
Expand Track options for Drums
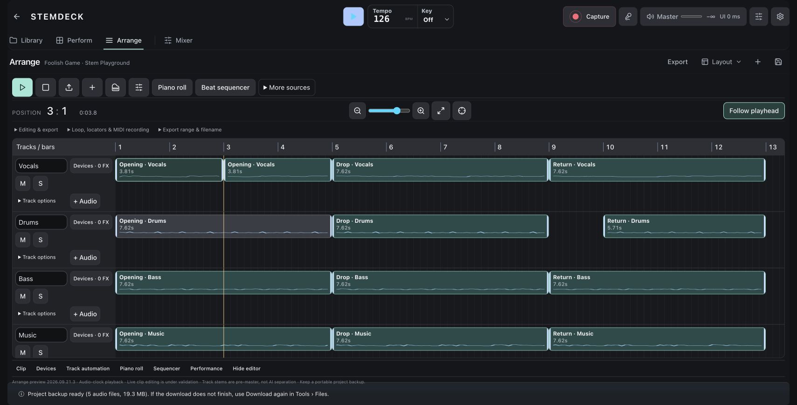(x=37, y=257)
